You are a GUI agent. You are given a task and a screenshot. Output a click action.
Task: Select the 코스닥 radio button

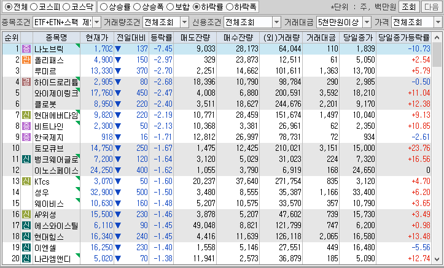[66, 7]
